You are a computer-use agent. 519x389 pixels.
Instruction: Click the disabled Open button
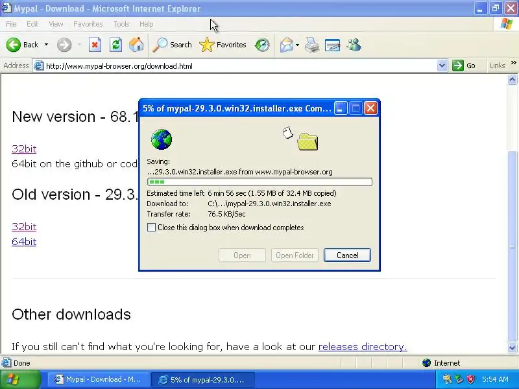pyautogui.click(x=242, y=255)
